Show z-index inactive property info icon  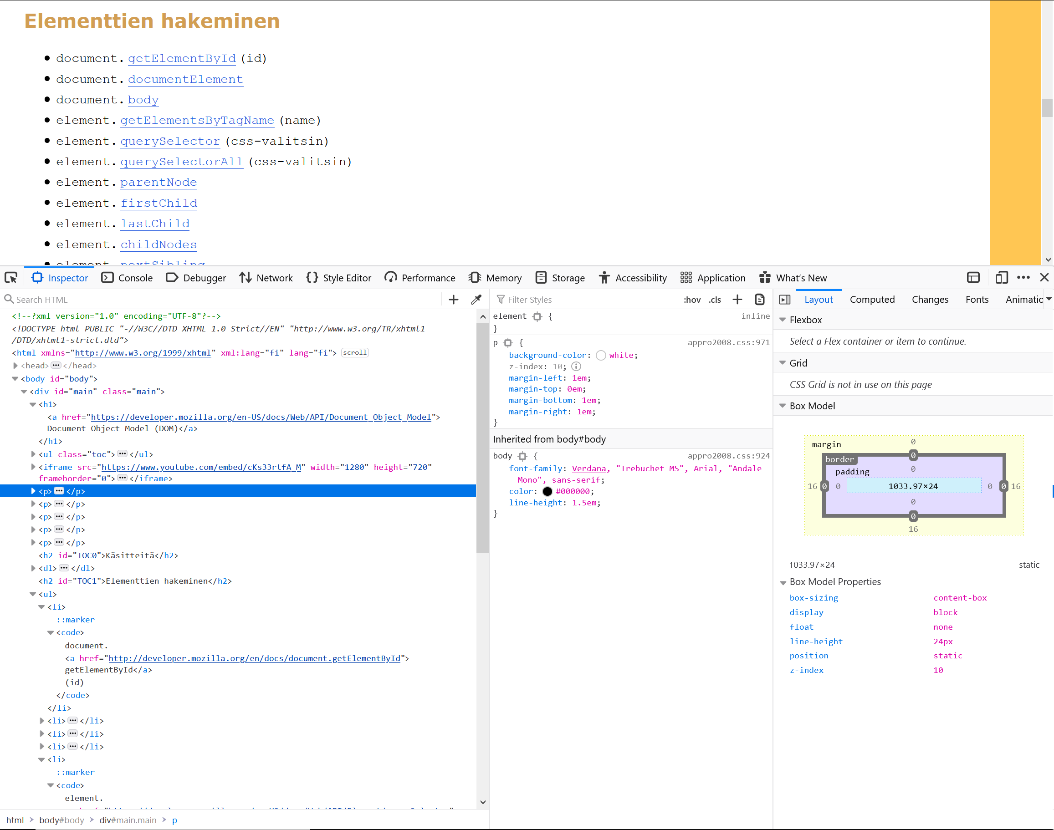[576, 367]
